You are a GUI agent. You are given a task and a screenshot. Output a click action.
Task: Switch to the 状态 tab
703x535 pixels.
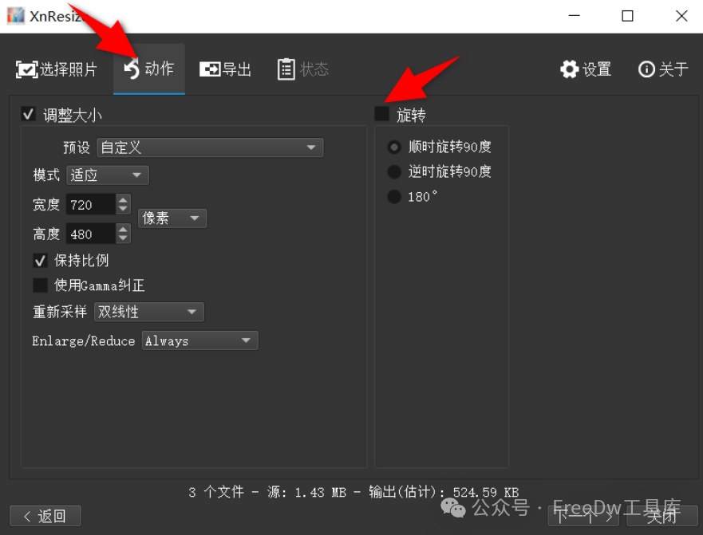coord(303,69)
